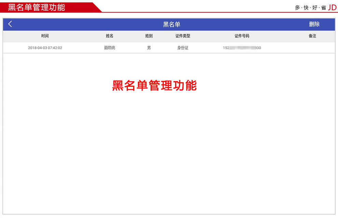Select the 2018-04-03 07:42:02 timestamp cell
Screen dimensions: 338x218
coord(45,48)
